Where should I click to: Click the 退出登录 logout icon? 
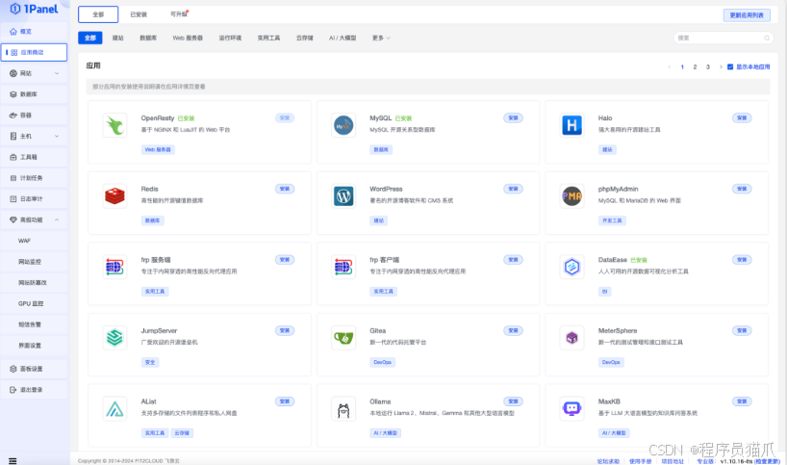[13, 390]
